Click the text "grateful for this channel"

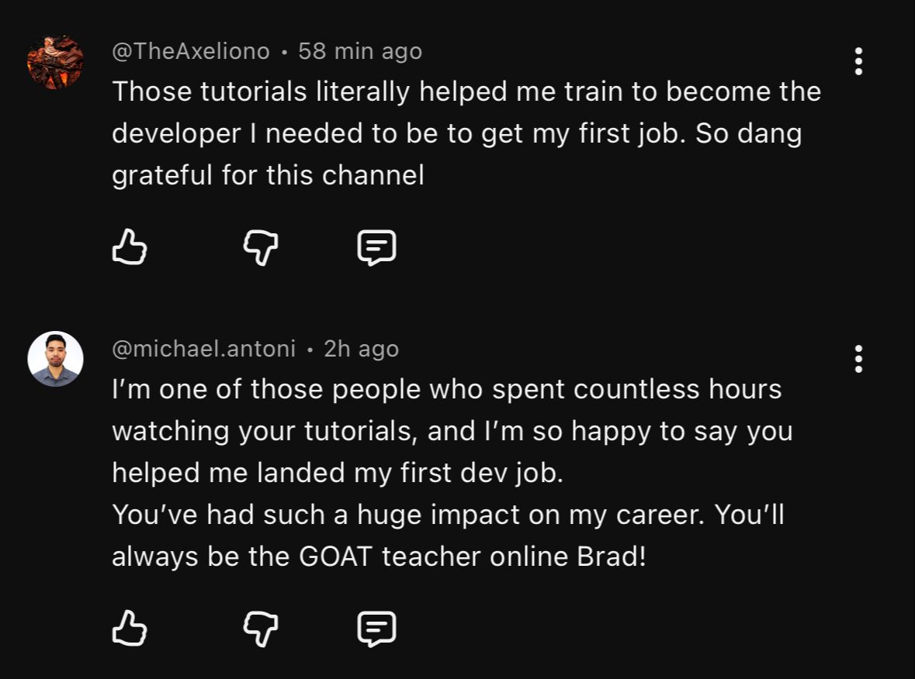tap(268, 175)
